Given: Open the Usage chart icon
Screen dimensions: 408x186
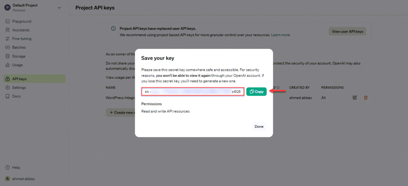Looking at the screenshot, I should (x=8, y=65).
